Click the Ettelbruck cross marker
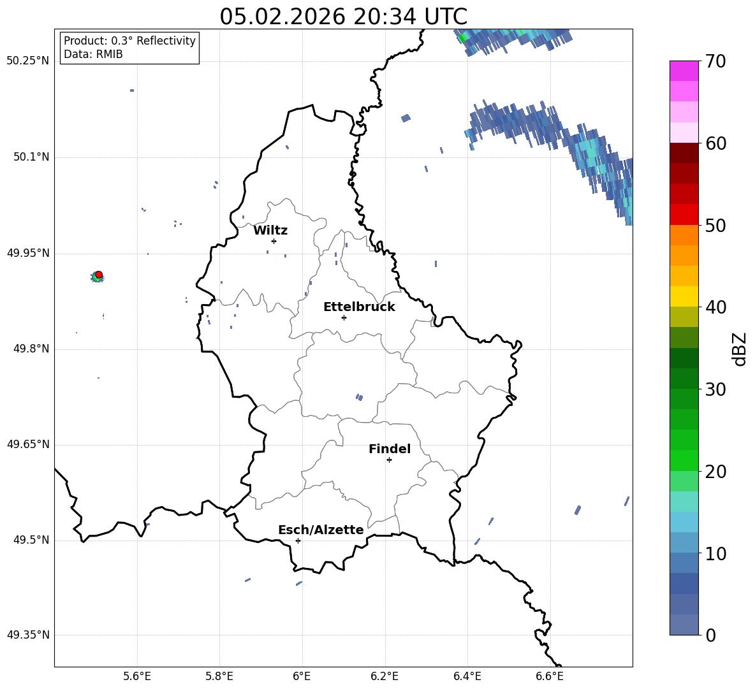The height and width of the screenshot is (689, 755). pyautogui.click(x=344, y=317)
